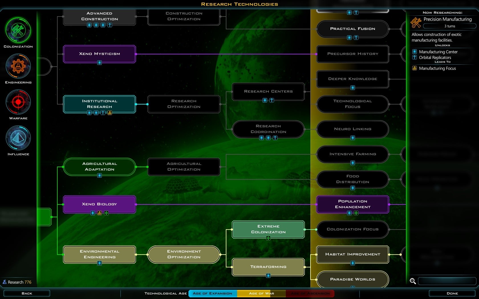Select the Food Distribution technology

(x=353, y=179)
